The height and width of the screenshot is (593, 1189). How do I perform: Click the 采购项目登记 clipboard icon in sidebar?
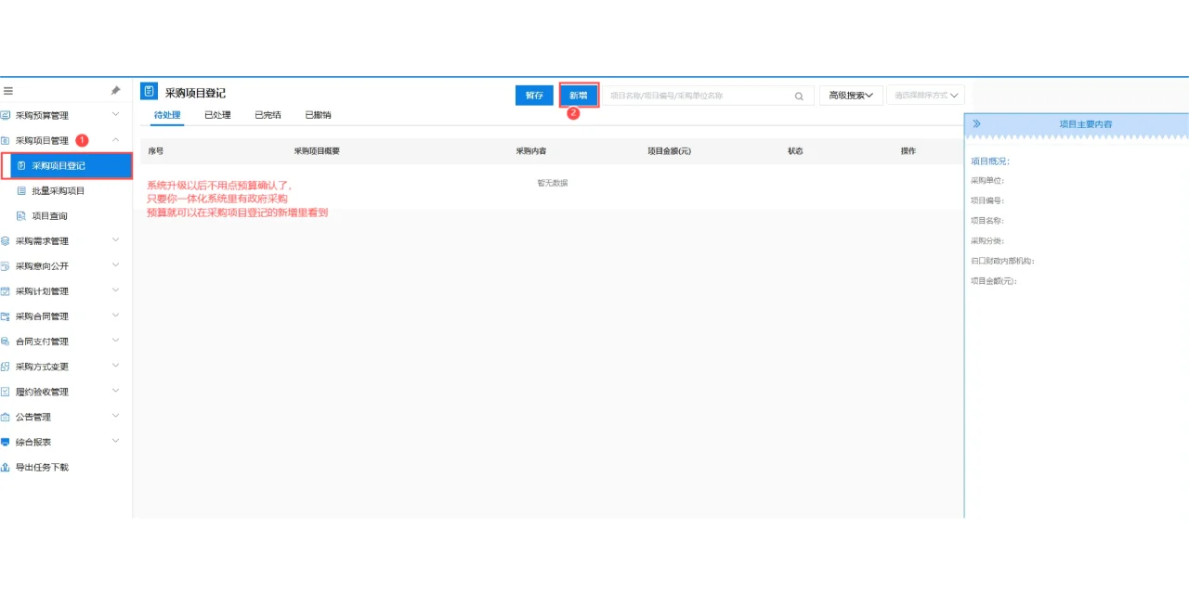click(21, 166)
